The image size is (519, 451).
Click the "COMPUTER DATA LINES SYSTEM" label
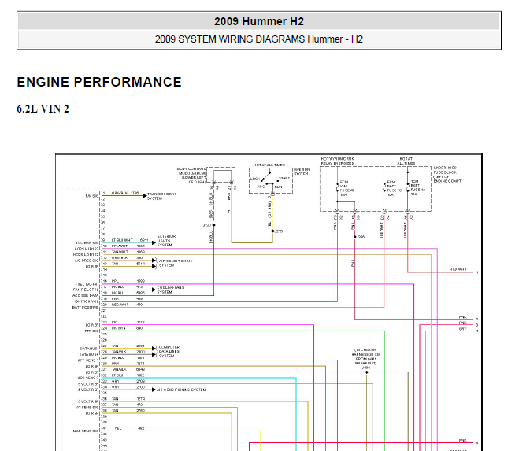click(169, 351)
